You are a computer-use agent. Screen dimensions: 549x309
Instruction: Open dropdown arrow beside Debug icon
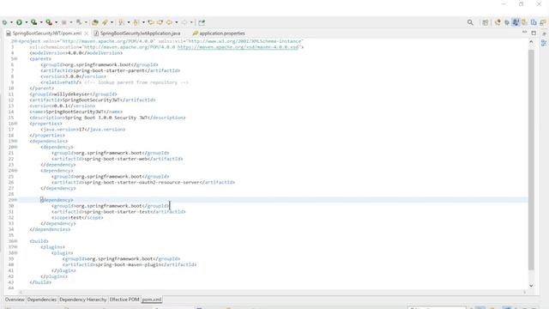[x=11, y=22]
